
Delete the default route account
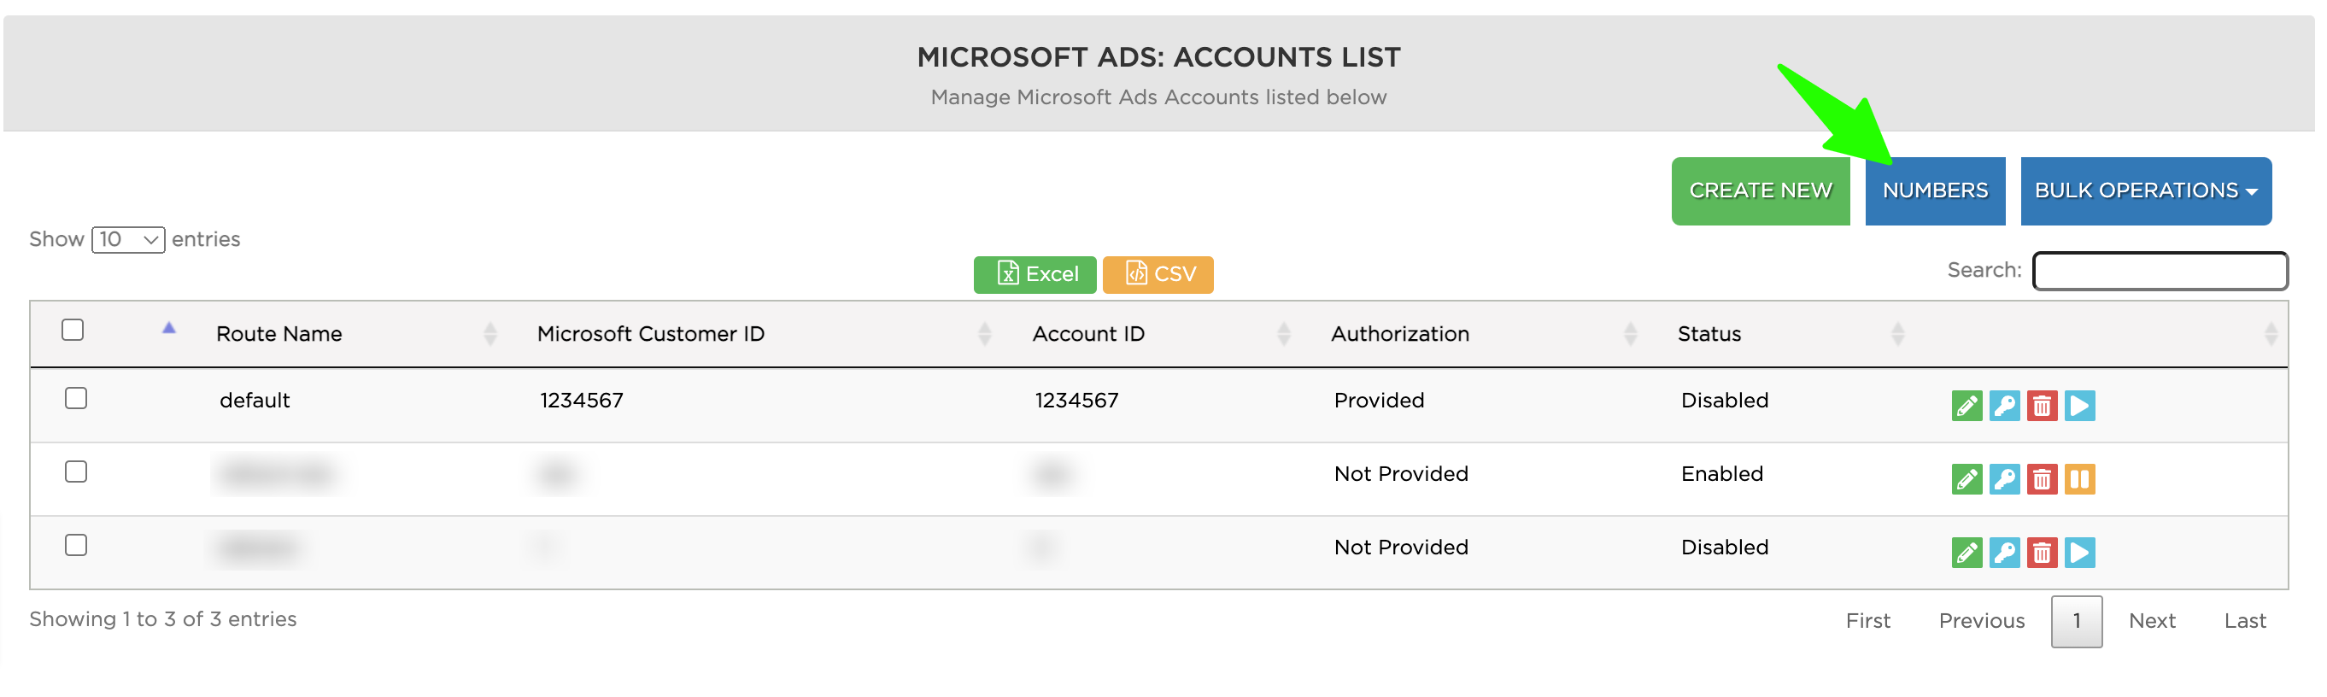click(x=2041, y=407)
